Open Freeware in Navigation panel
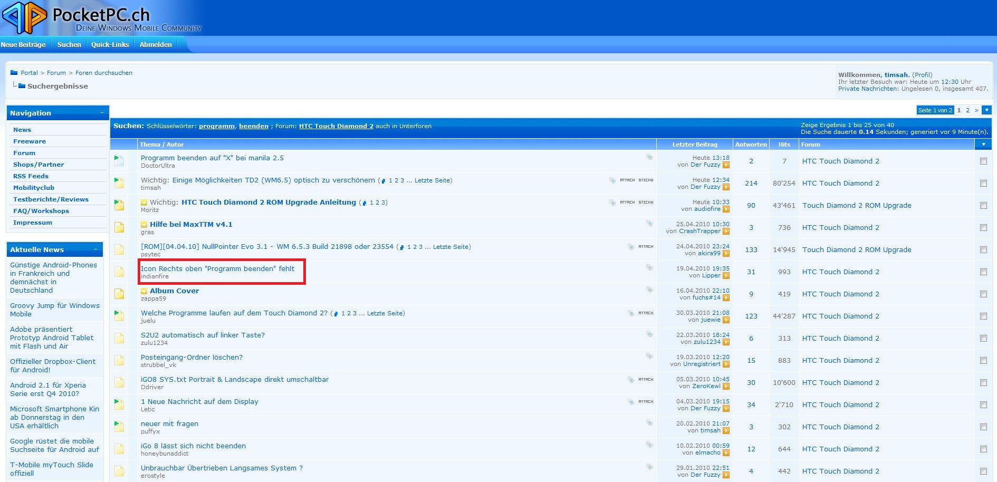 (30, 141)
